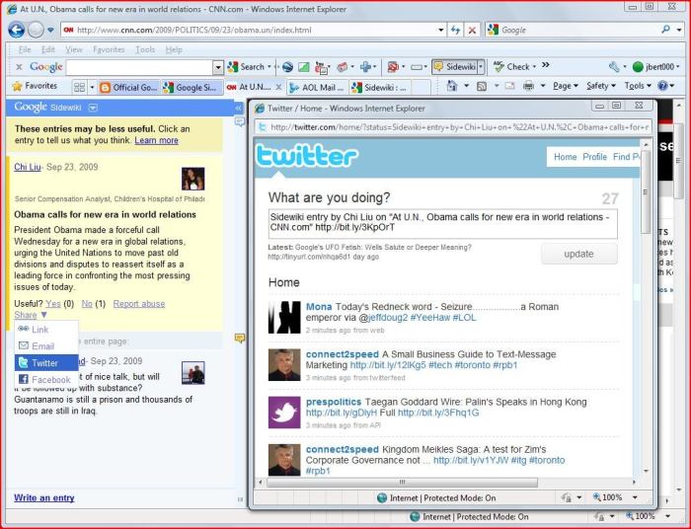Screen dimensions: 691x529
Task: Collapse the Sidewiki sidebar with arrows
Action: [x=239, y=108]
